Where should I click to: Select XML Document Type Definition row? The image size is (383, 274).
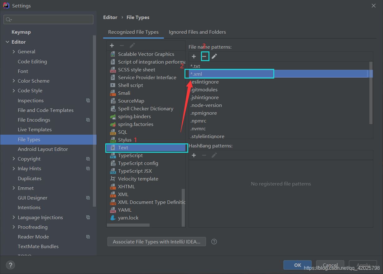point(146,202)
